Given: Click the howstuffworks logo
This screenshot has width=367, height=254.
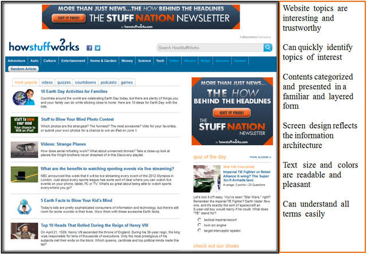Looking at the screenshot, I should click(x=44, y=45).
